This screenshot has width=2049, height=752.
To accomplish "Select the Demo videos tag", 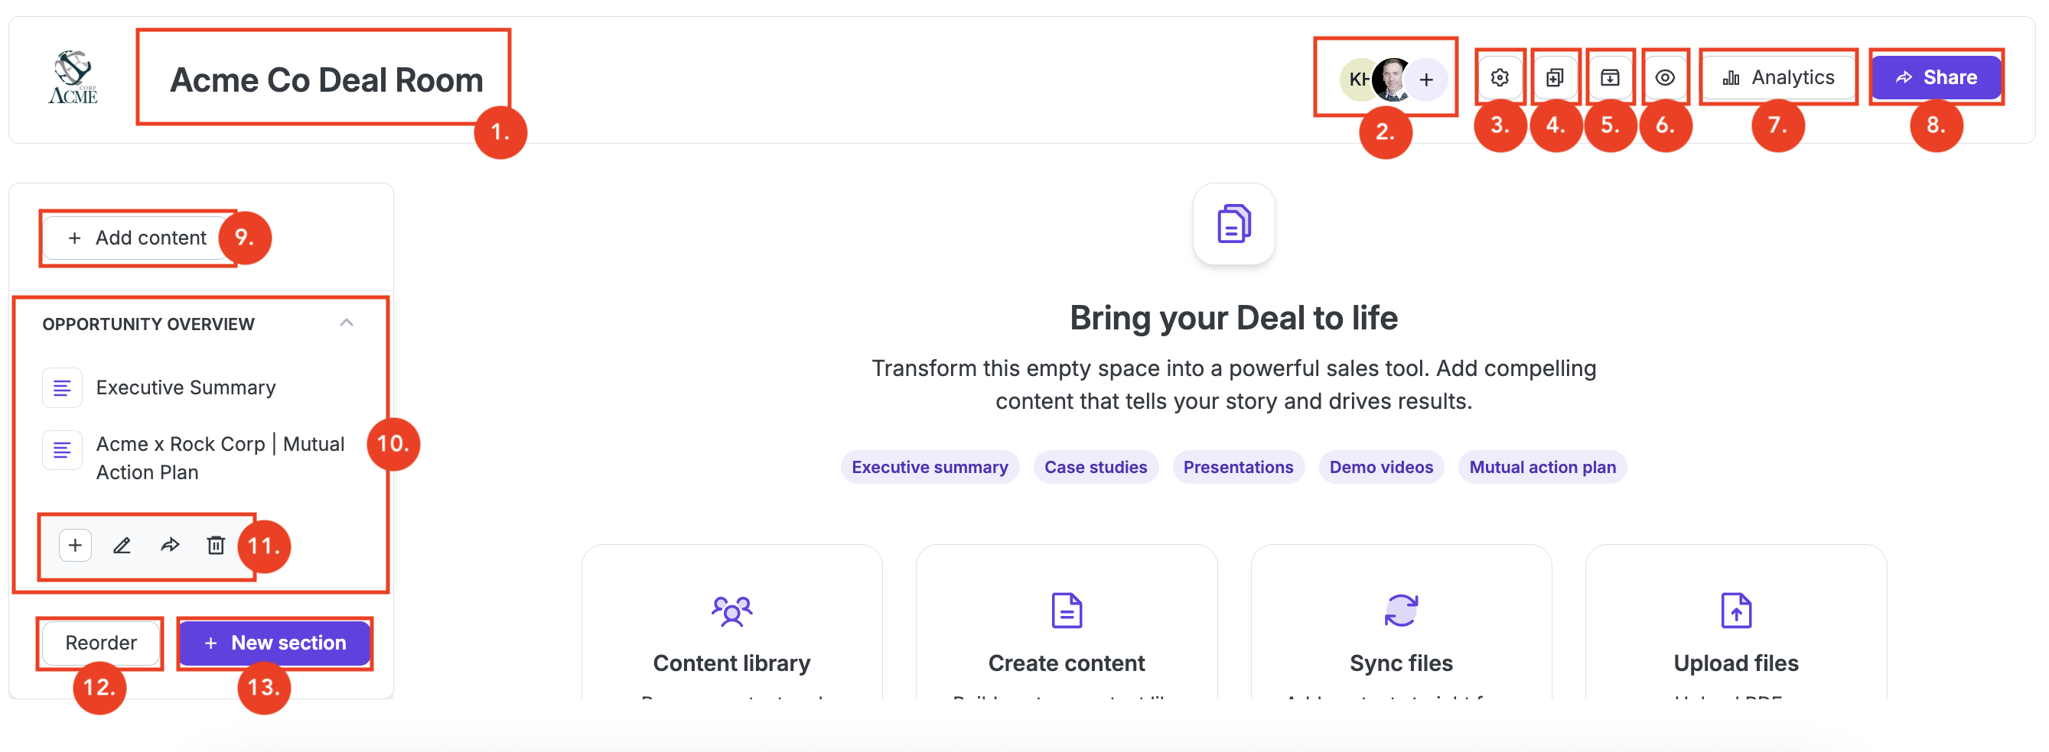I will click(x=1380, y=467).
